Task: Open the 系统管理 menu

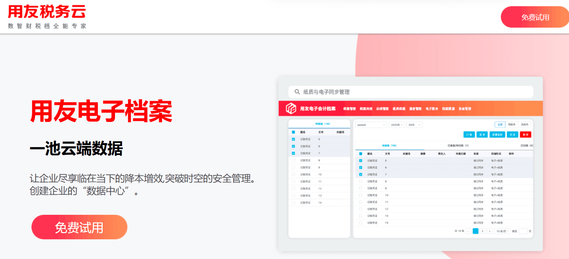Action: coord(465,109)
